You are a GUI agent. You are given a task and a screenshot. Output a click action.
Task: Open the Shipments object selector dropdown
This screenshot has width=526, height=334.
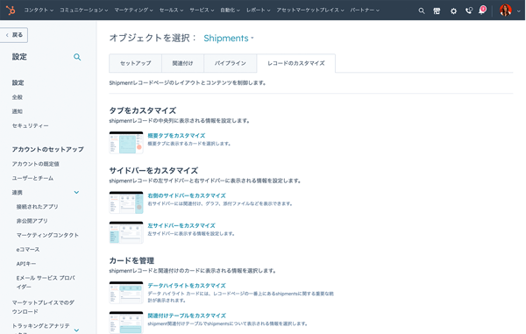coord(229,39)
